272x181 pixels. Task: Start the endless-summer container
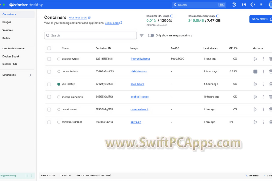(x=255, y=122)
